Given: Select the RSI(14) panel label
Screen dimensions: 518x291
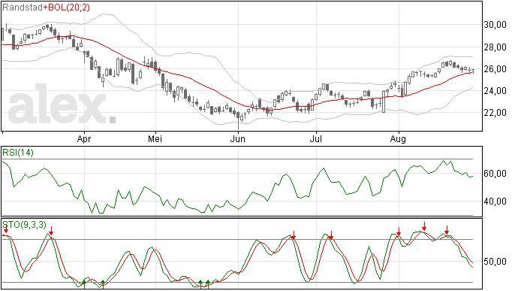Looking at the screenshot, I should coord(18,153).
